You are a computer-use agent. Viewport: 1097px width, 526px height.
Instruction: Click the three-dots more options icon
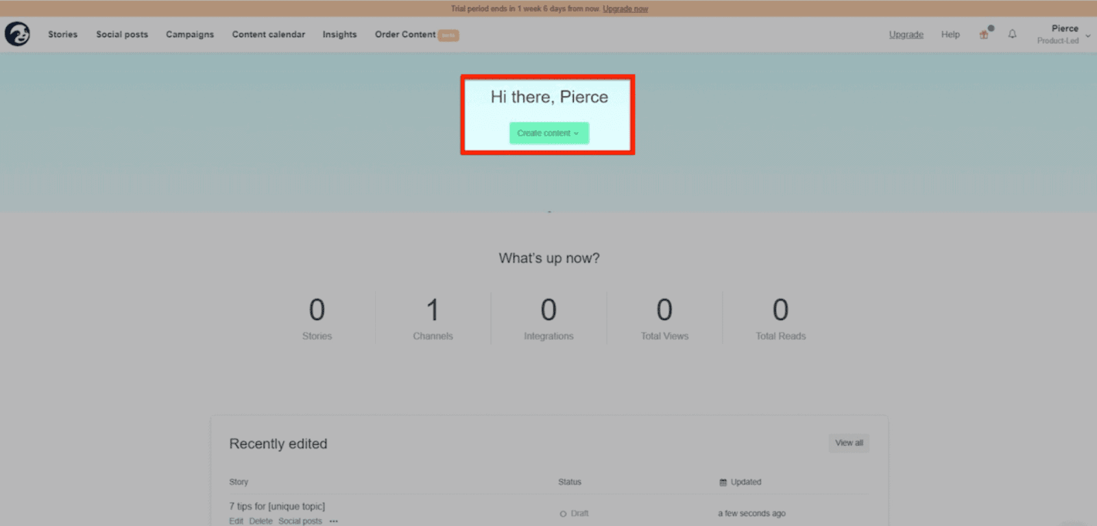pyautogui.click(x=333, y=521)
